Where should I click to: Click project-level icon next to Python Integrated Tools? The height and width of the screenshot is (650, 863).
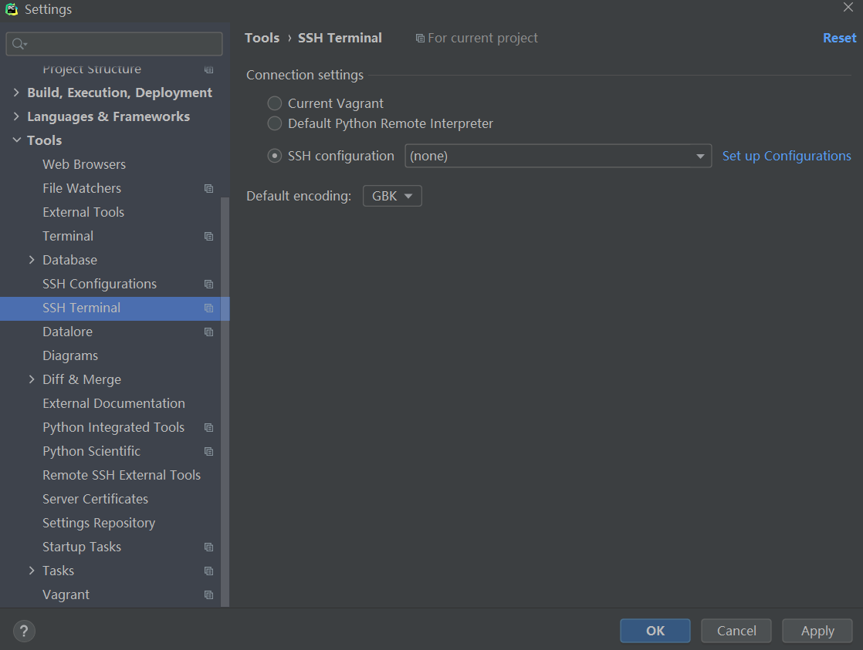[x=208, y=428]
